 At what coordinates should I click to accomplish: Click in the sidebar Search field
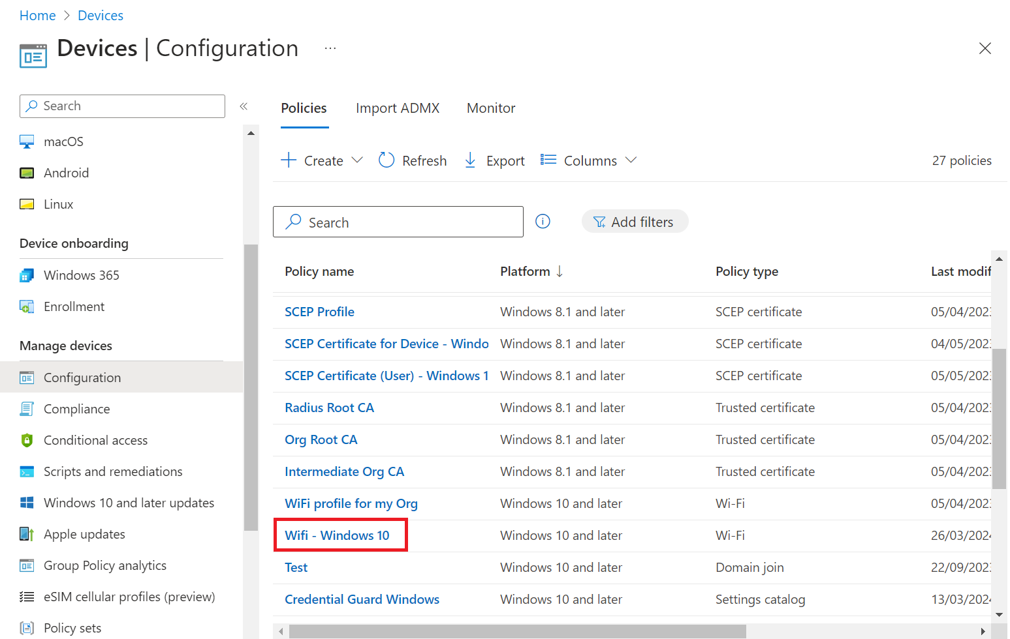[122, 106]
